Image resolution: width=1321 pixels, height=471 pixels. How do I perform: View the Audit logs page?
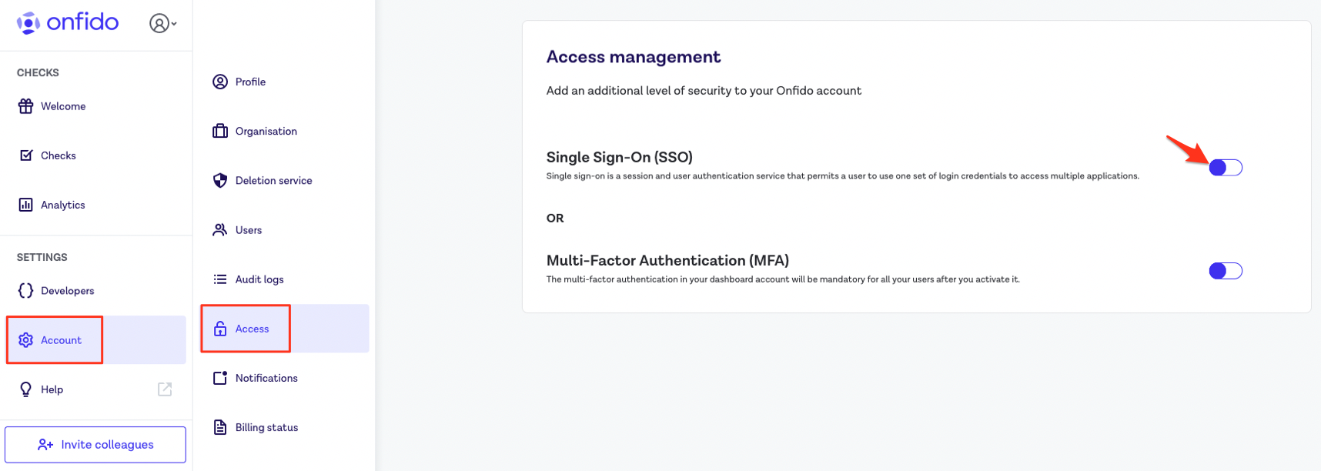pyautogui.click(x=285, y=279)
